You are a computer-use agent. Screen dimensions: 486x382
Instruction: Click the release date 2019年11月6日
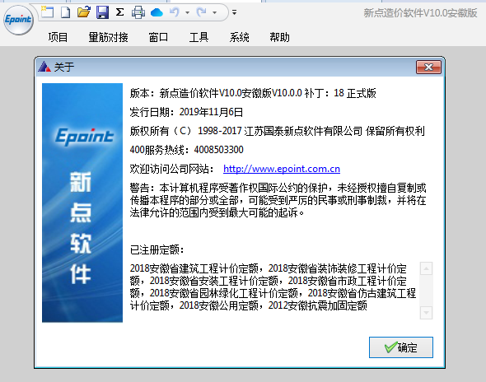211,112
